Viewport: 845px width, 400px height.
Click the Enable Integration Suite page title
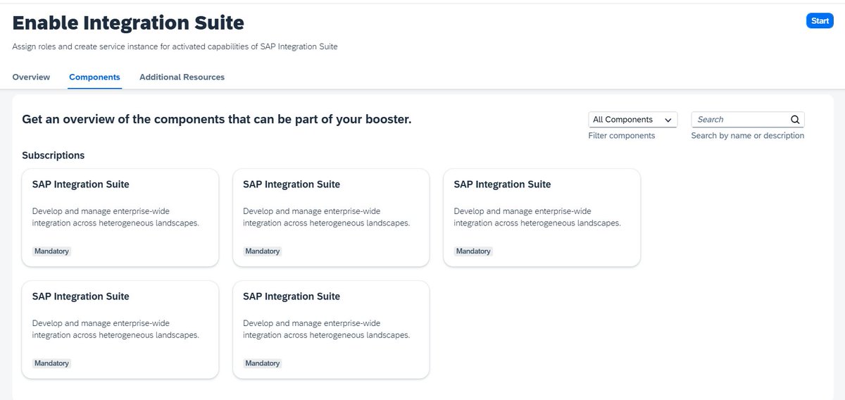[x=128, y=23]
